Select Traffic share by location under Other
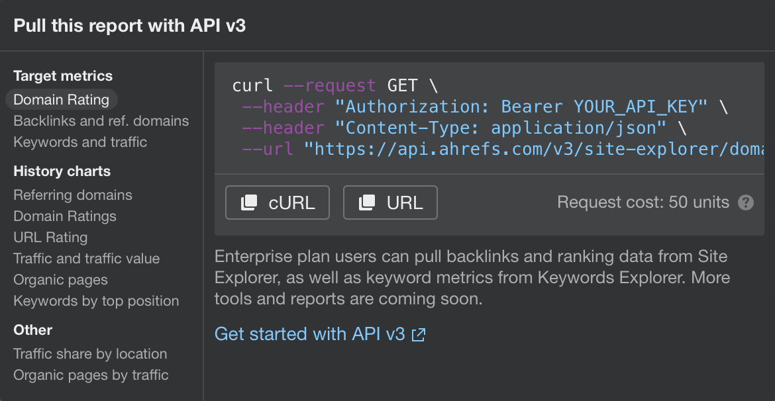This screenshot has width=775, height=401. (90, 353)
